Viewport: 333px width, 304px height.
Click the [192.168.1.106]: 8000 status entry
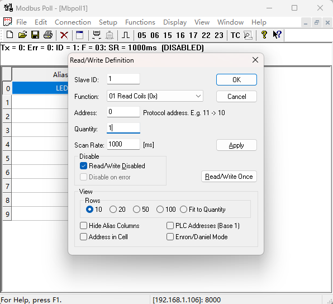click(x=187, y=300)
